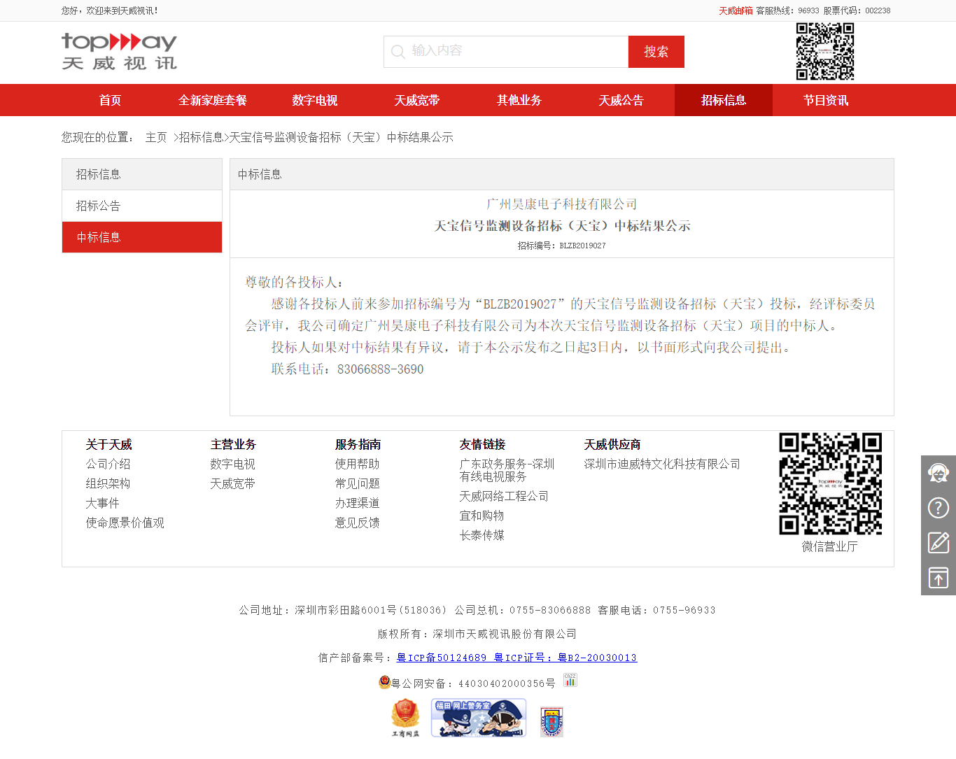Open the 全新家庭套餐 navigation item
The width and height of the screenshot is (956, 759).
(x=213, y=100)
